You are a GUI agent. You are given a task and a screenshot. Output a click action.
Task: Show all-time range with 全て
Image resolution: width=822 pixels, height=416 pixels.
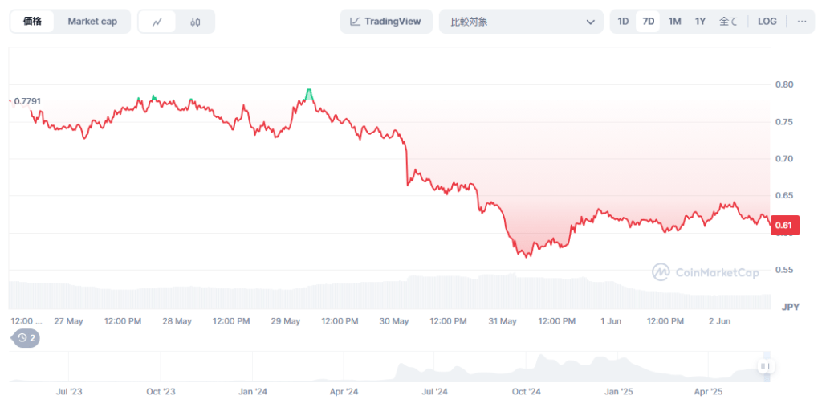click(728, 22)
